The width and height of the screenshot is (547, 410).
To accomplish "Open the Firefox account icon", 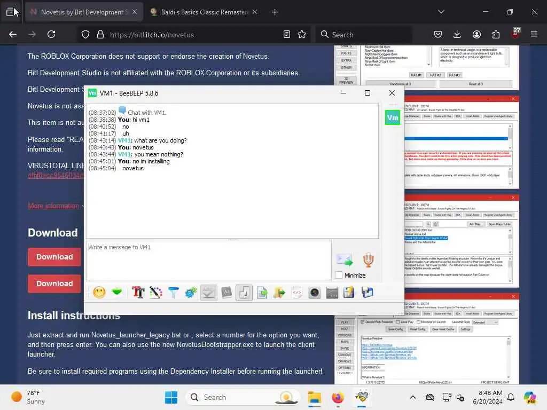I will click(x=476, y=34).
